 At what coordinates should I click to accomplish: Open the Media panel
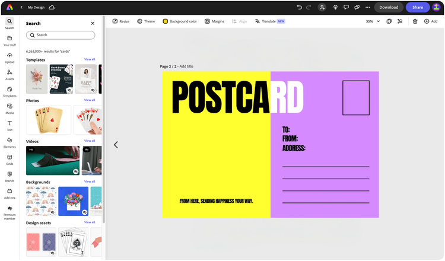pyautogui.click(x=9, y=109)
